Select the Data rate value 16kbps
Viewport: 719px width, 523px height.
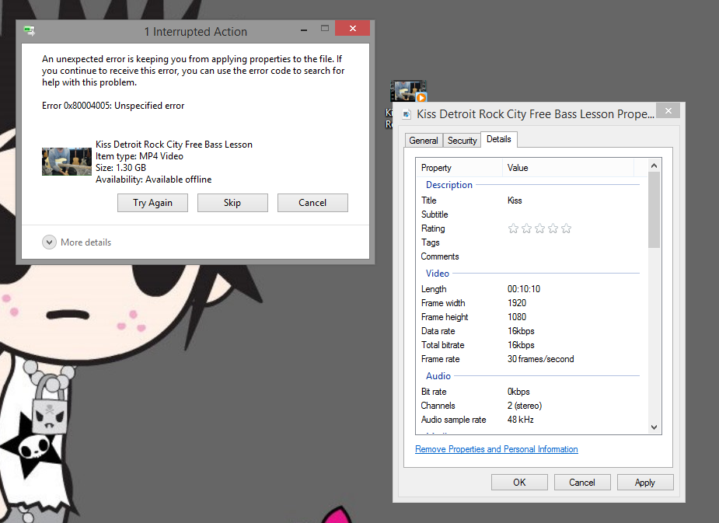(521, 331)
